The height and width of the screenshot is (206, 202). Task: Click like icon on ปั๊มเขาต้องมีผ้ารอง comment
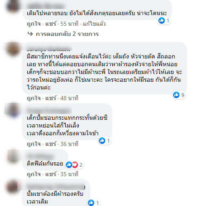click(x=91, y=203)
